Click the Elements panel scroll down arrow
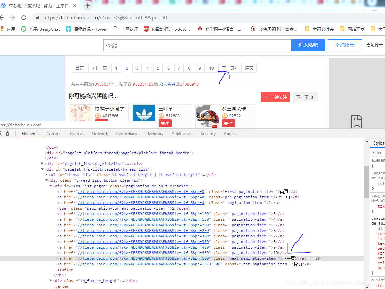385x289 pixels. click(x=367, y=287)
